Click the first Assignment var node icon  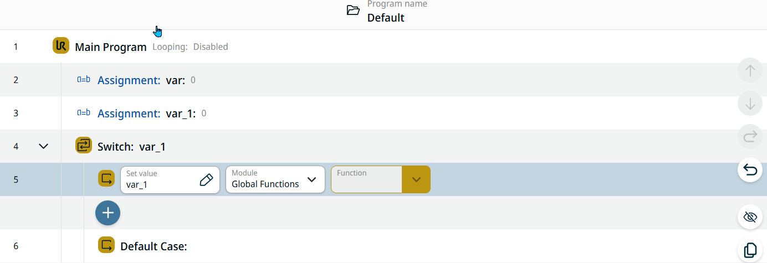pos(83,80)
